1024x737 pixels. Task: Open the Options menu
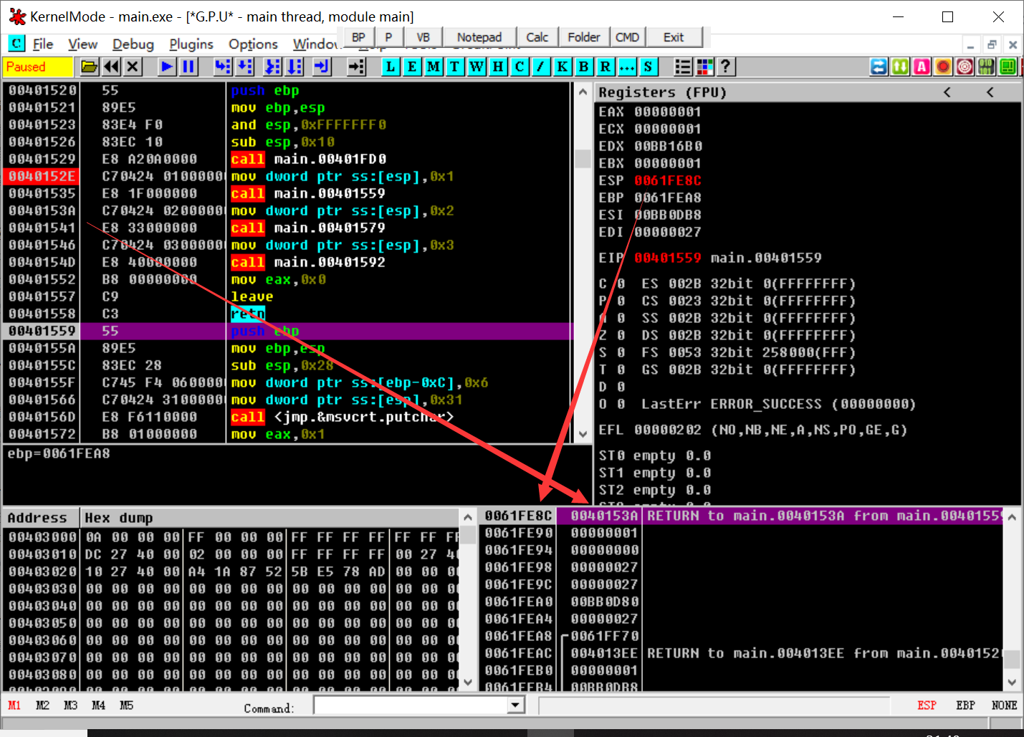coord(253,44)
